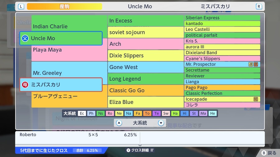The width and height of the screenshot is (280, 157).
Task: Click the Hi lineage swatch
Action: (184, 113)
